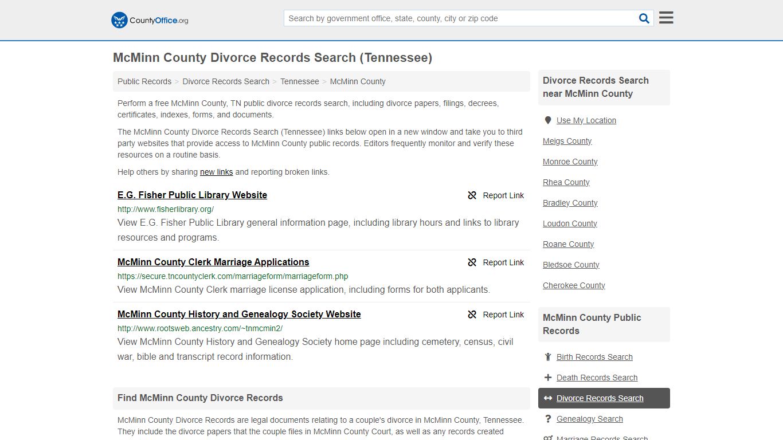Open E.G. Fisher Public Library Website
783x440 pixels.
coord(192,195)
